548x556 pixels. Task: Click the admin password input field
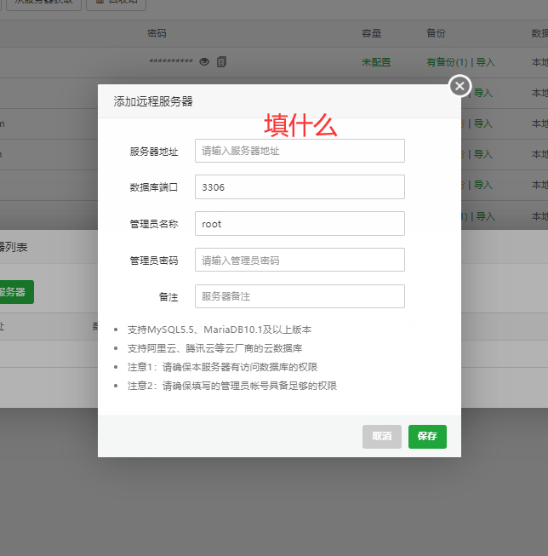pyautogui.click(x=300, y=260)
